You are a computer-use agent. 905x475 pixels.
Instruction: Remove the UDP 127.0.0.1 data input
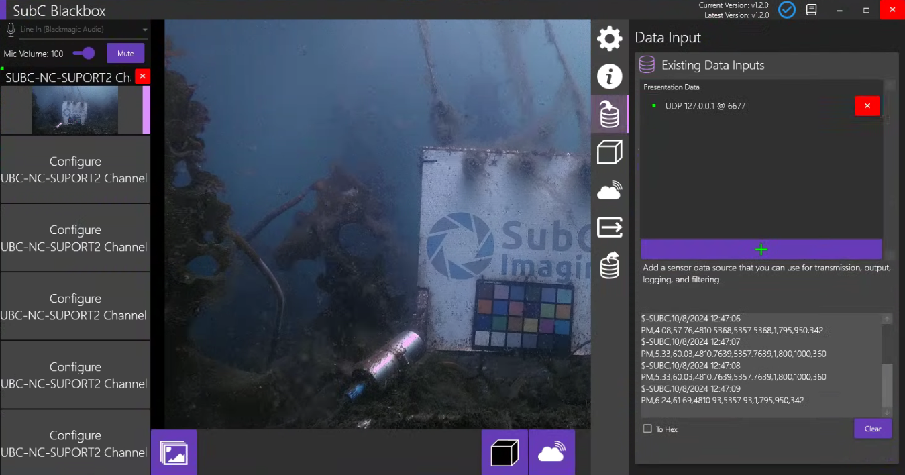[x=867, y=106]
